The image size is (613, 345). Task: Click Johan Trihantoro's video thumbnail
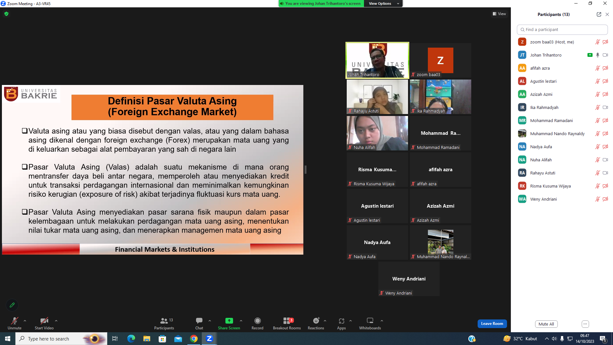[377, 60]
